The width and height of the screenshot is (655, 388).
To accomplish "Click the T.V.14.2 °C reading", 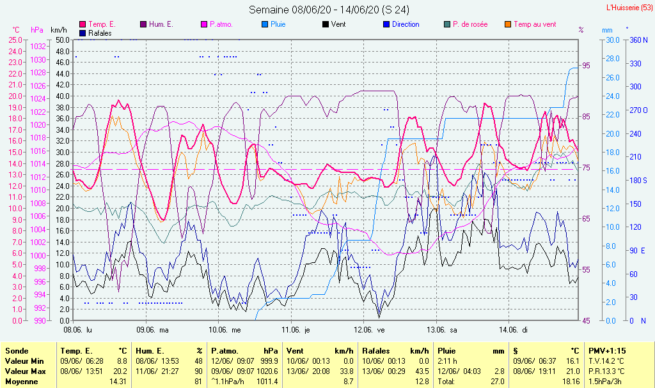I will (606, 361).
